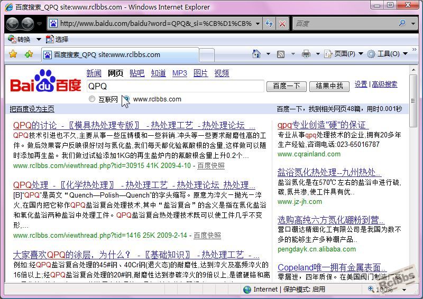
Task: Open search provider dropdown arrow
Action: pyautogui.click(x=413, y=24)
